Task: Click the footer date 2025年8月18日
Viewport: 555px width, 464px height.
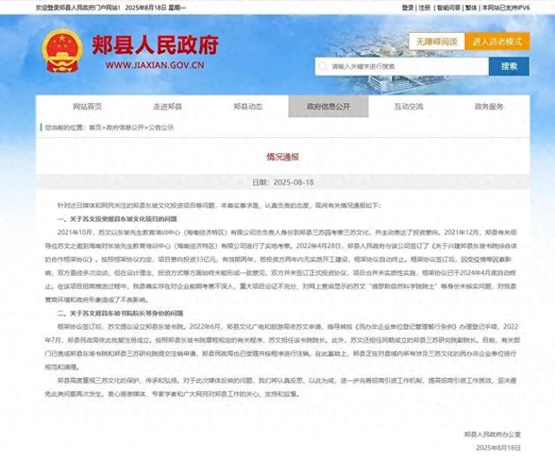Action: point(499,448)
